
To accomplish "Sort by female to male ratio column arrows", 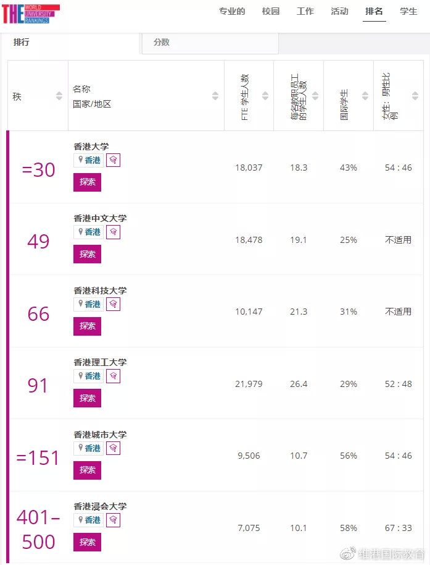I will click(415, 96).
